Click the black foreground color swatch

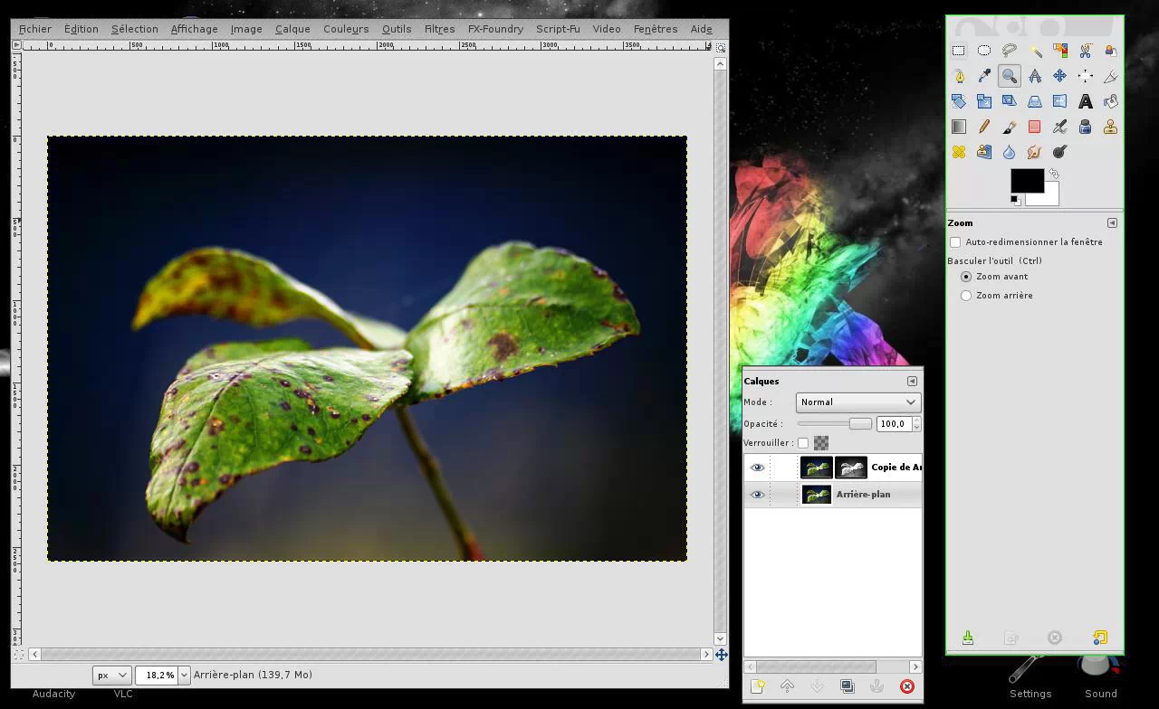click(1026, 181)
